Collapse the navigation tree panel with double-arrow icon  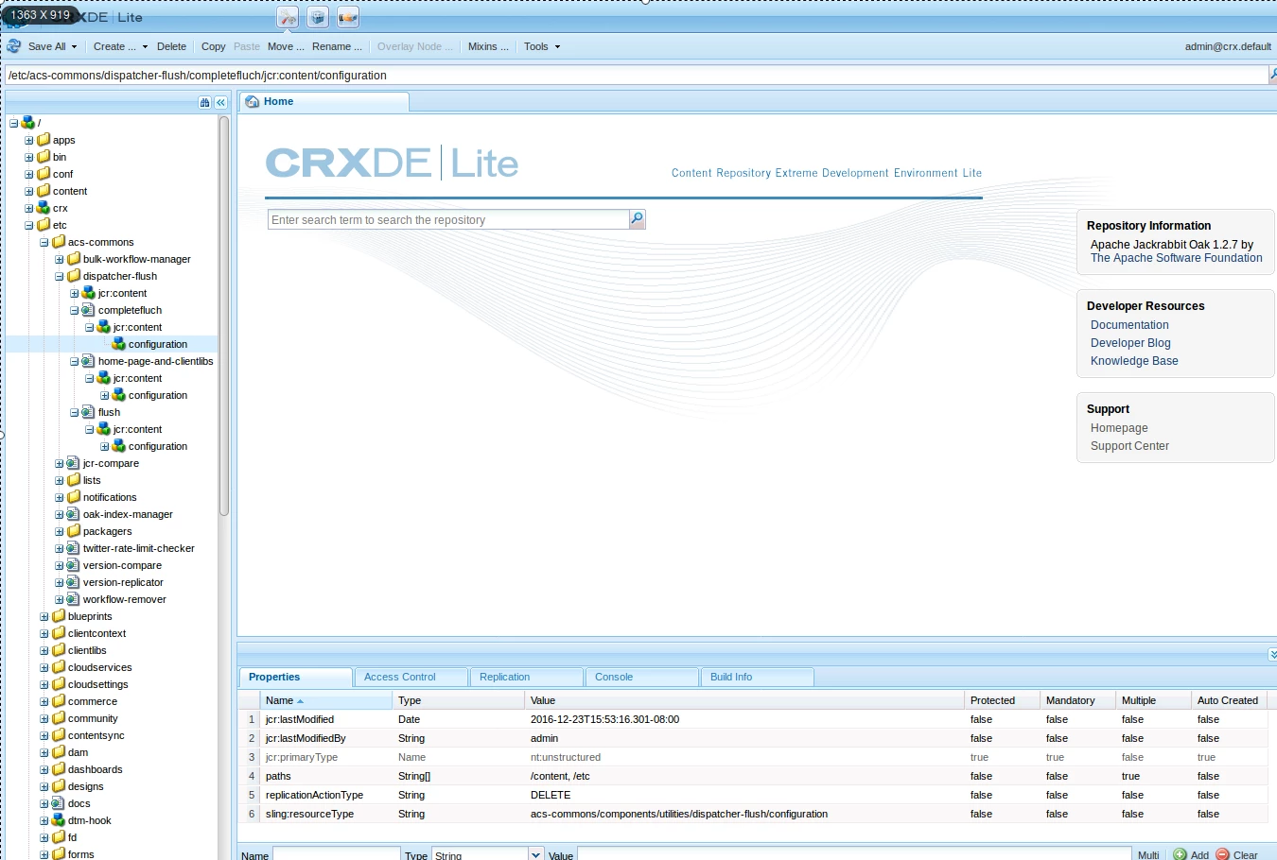coord(220,102)
